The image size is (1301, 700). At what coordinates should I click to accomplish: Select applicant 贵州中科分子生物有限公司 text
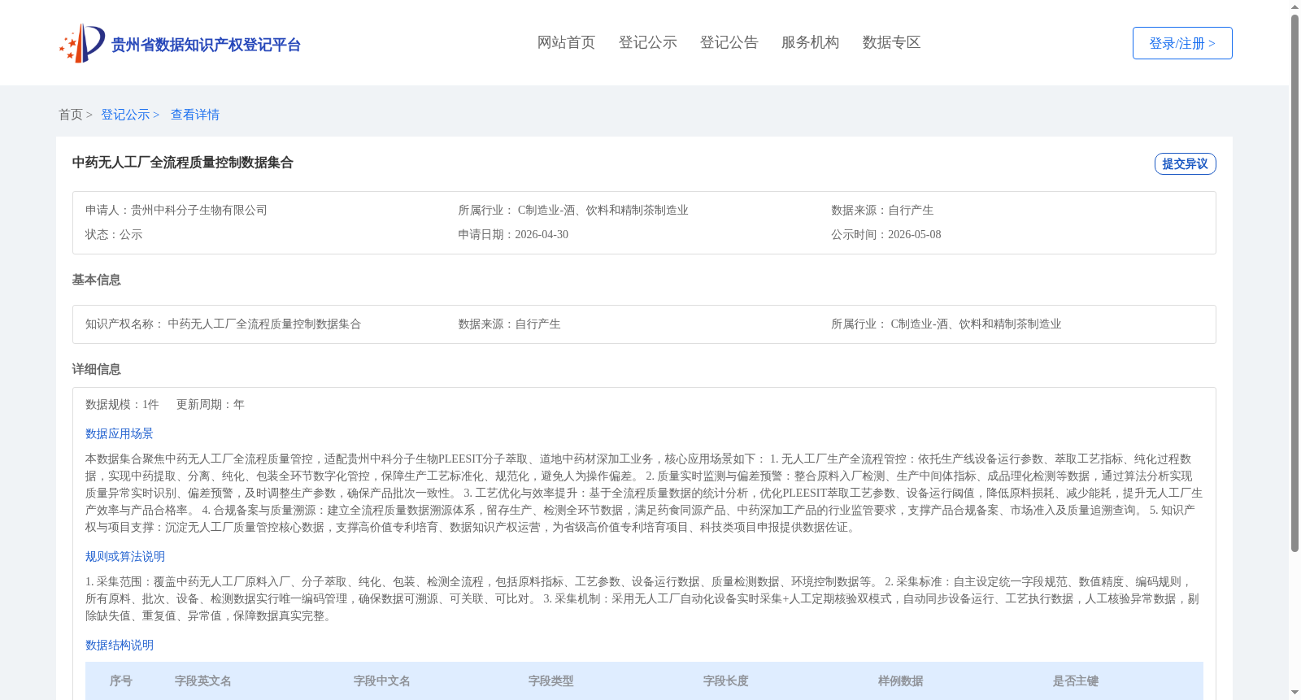tap(199, 211)
